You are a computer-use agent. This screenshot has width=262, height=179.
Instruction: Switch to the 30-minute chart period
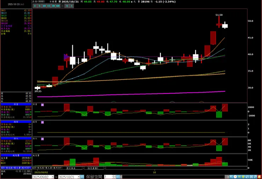53,6
